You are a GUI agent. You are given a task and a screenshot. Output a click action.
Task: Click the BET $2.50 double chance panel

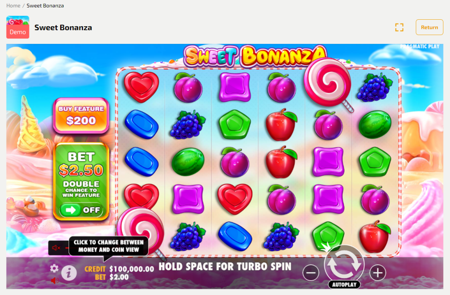(x=81, y=181)
